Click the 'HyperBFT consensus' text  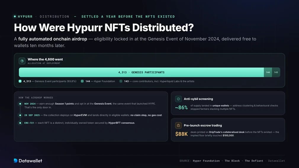(121, 123)
